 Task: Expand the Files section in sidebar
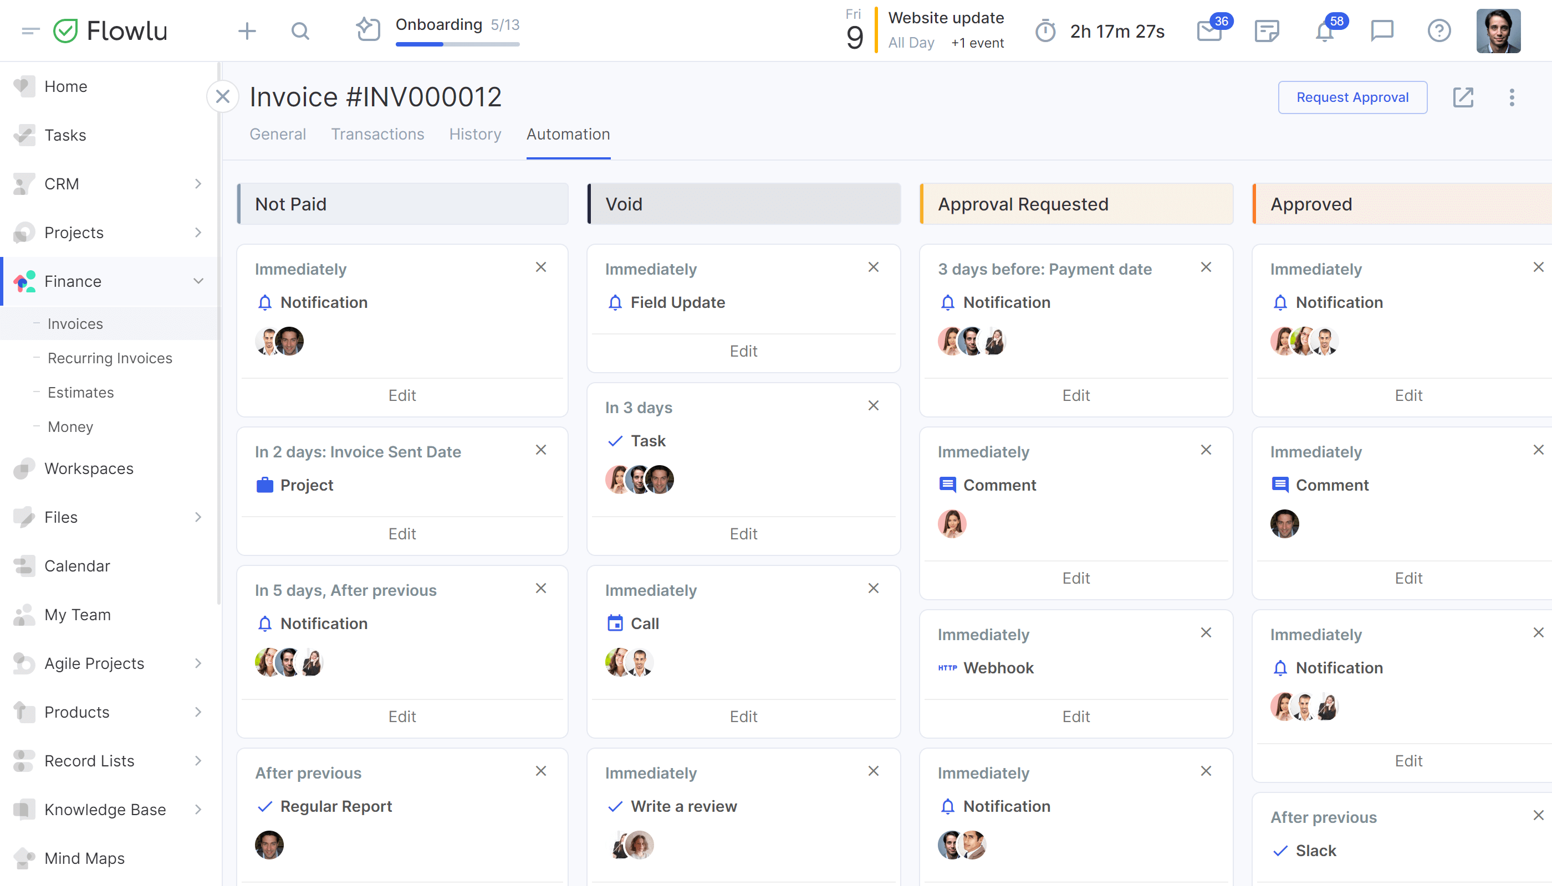[x=198, y=517]
